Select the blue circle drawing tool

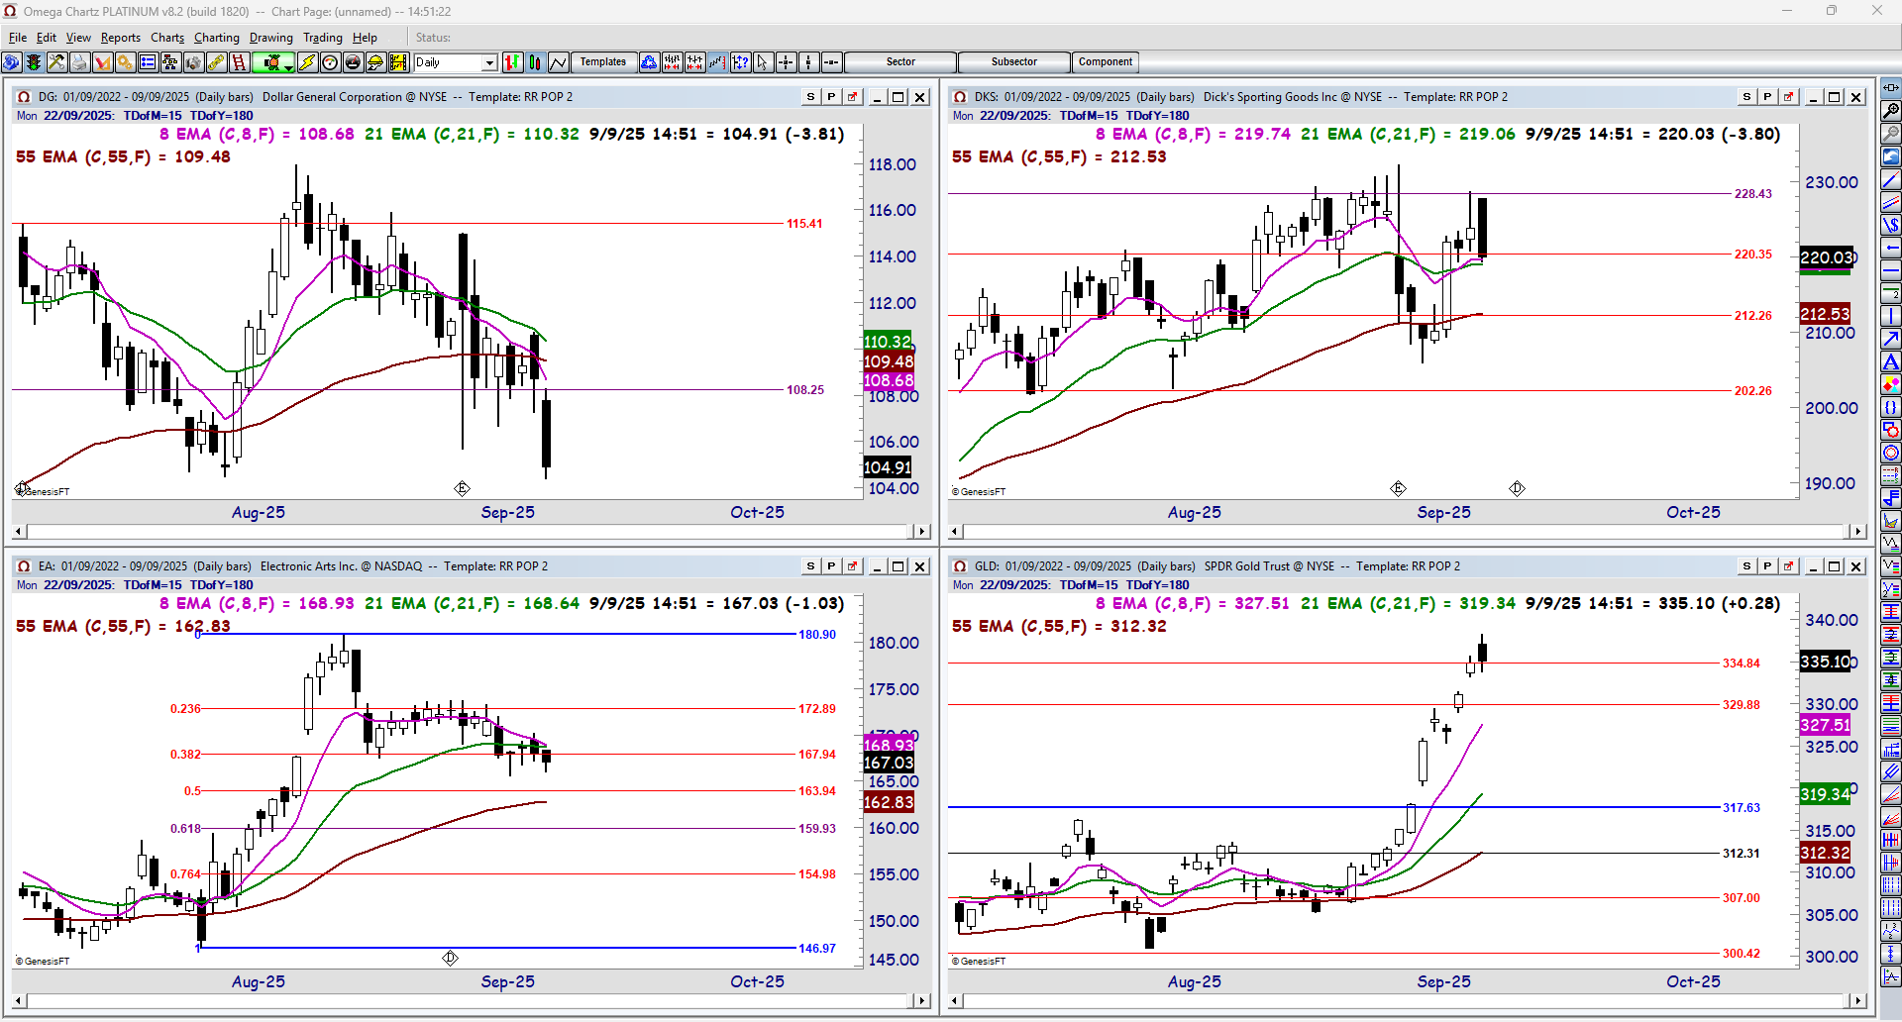pos(1891,453)
